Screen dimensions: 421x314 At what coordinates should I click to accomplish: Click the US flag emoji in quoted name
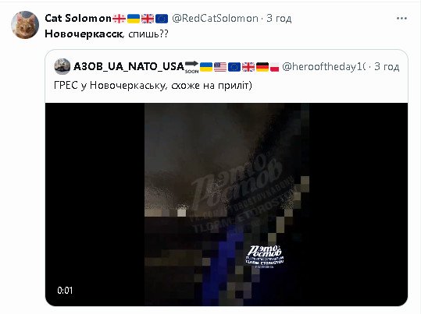click(220, 67)
